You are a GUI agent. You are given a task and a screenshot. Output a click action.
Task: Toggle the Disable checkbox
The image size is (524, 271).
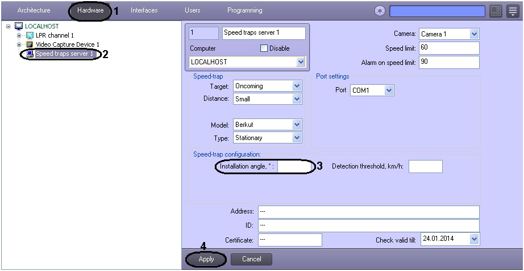(x=264, y=48)
